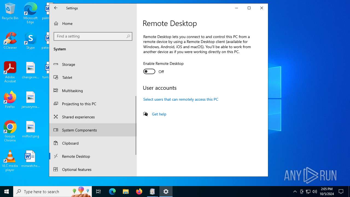Open the volume control in system tray
350x197 pixels.
tap(315, 192)
